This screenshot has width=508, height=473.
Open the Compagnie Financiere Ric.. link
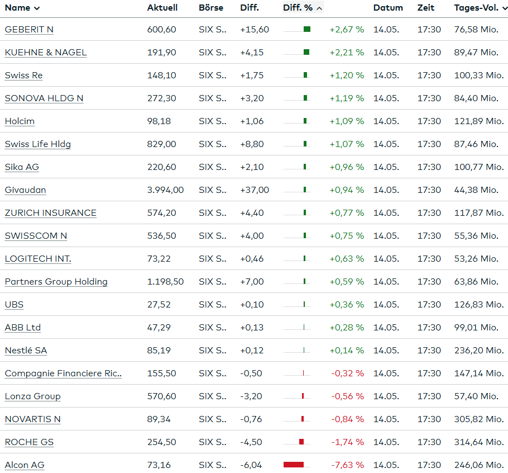[x=63, y=373]
